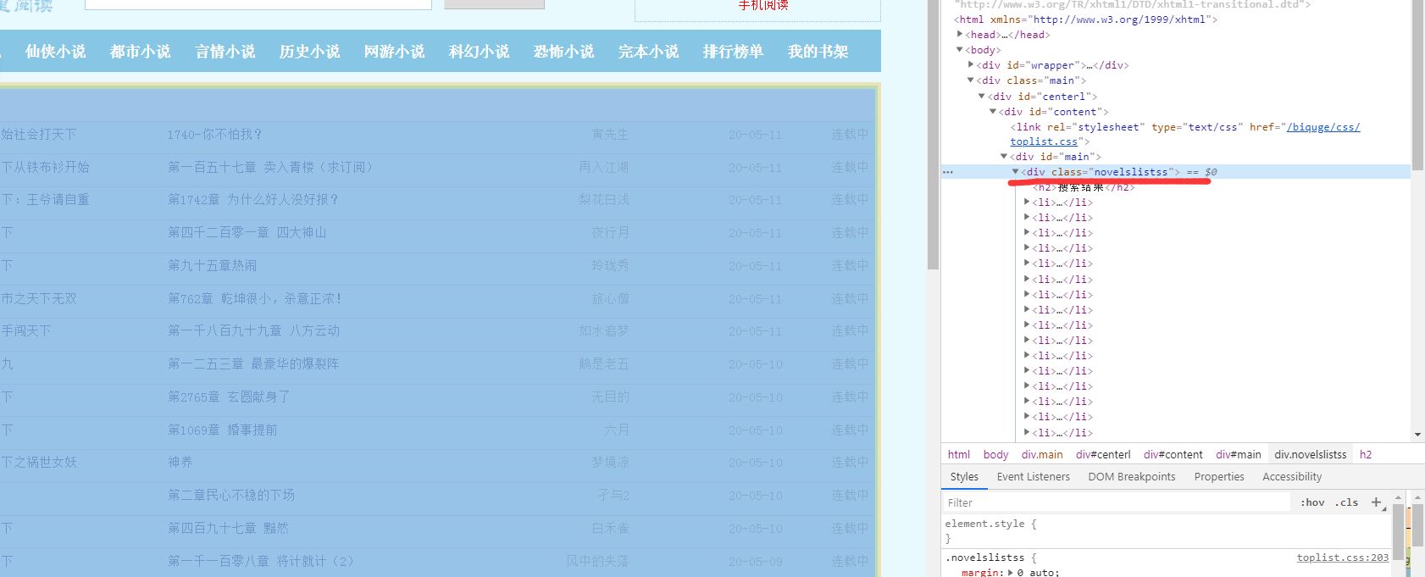
Task: Open the Accessibility tab
Action: (1291, 477)
